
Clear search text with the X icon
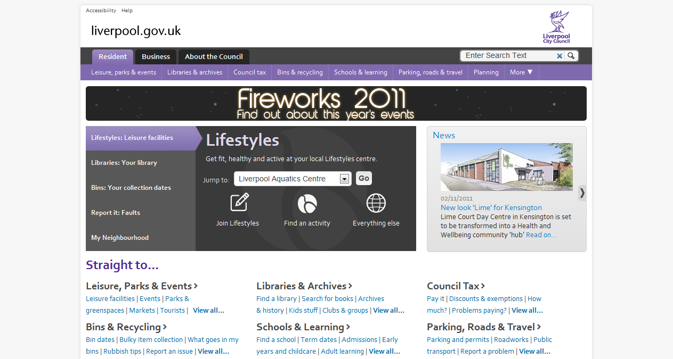[560, 56]
